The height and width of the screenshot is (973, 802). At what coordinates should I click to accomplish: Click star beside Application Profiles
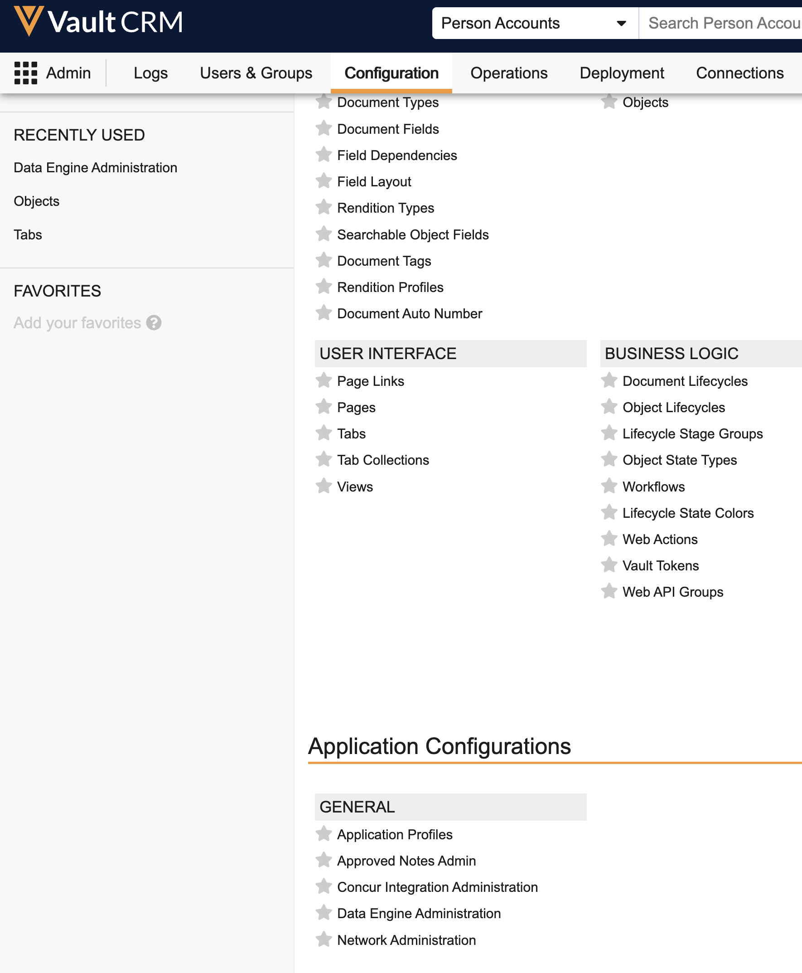coord(324,834)
